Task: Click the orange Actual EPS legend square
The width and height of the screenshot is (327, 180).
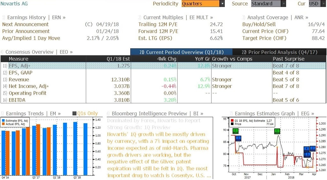Action: (x=3, y=124)
